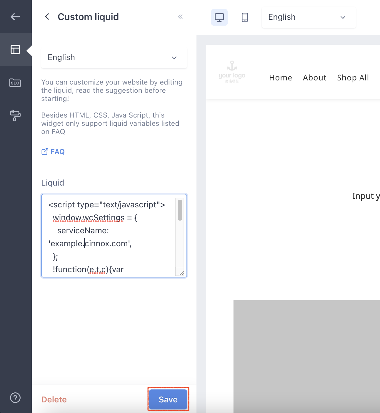Select the Home menu item in the preview
The width and height of the screenshot is (380, 413).
click(x=281, y=78)
